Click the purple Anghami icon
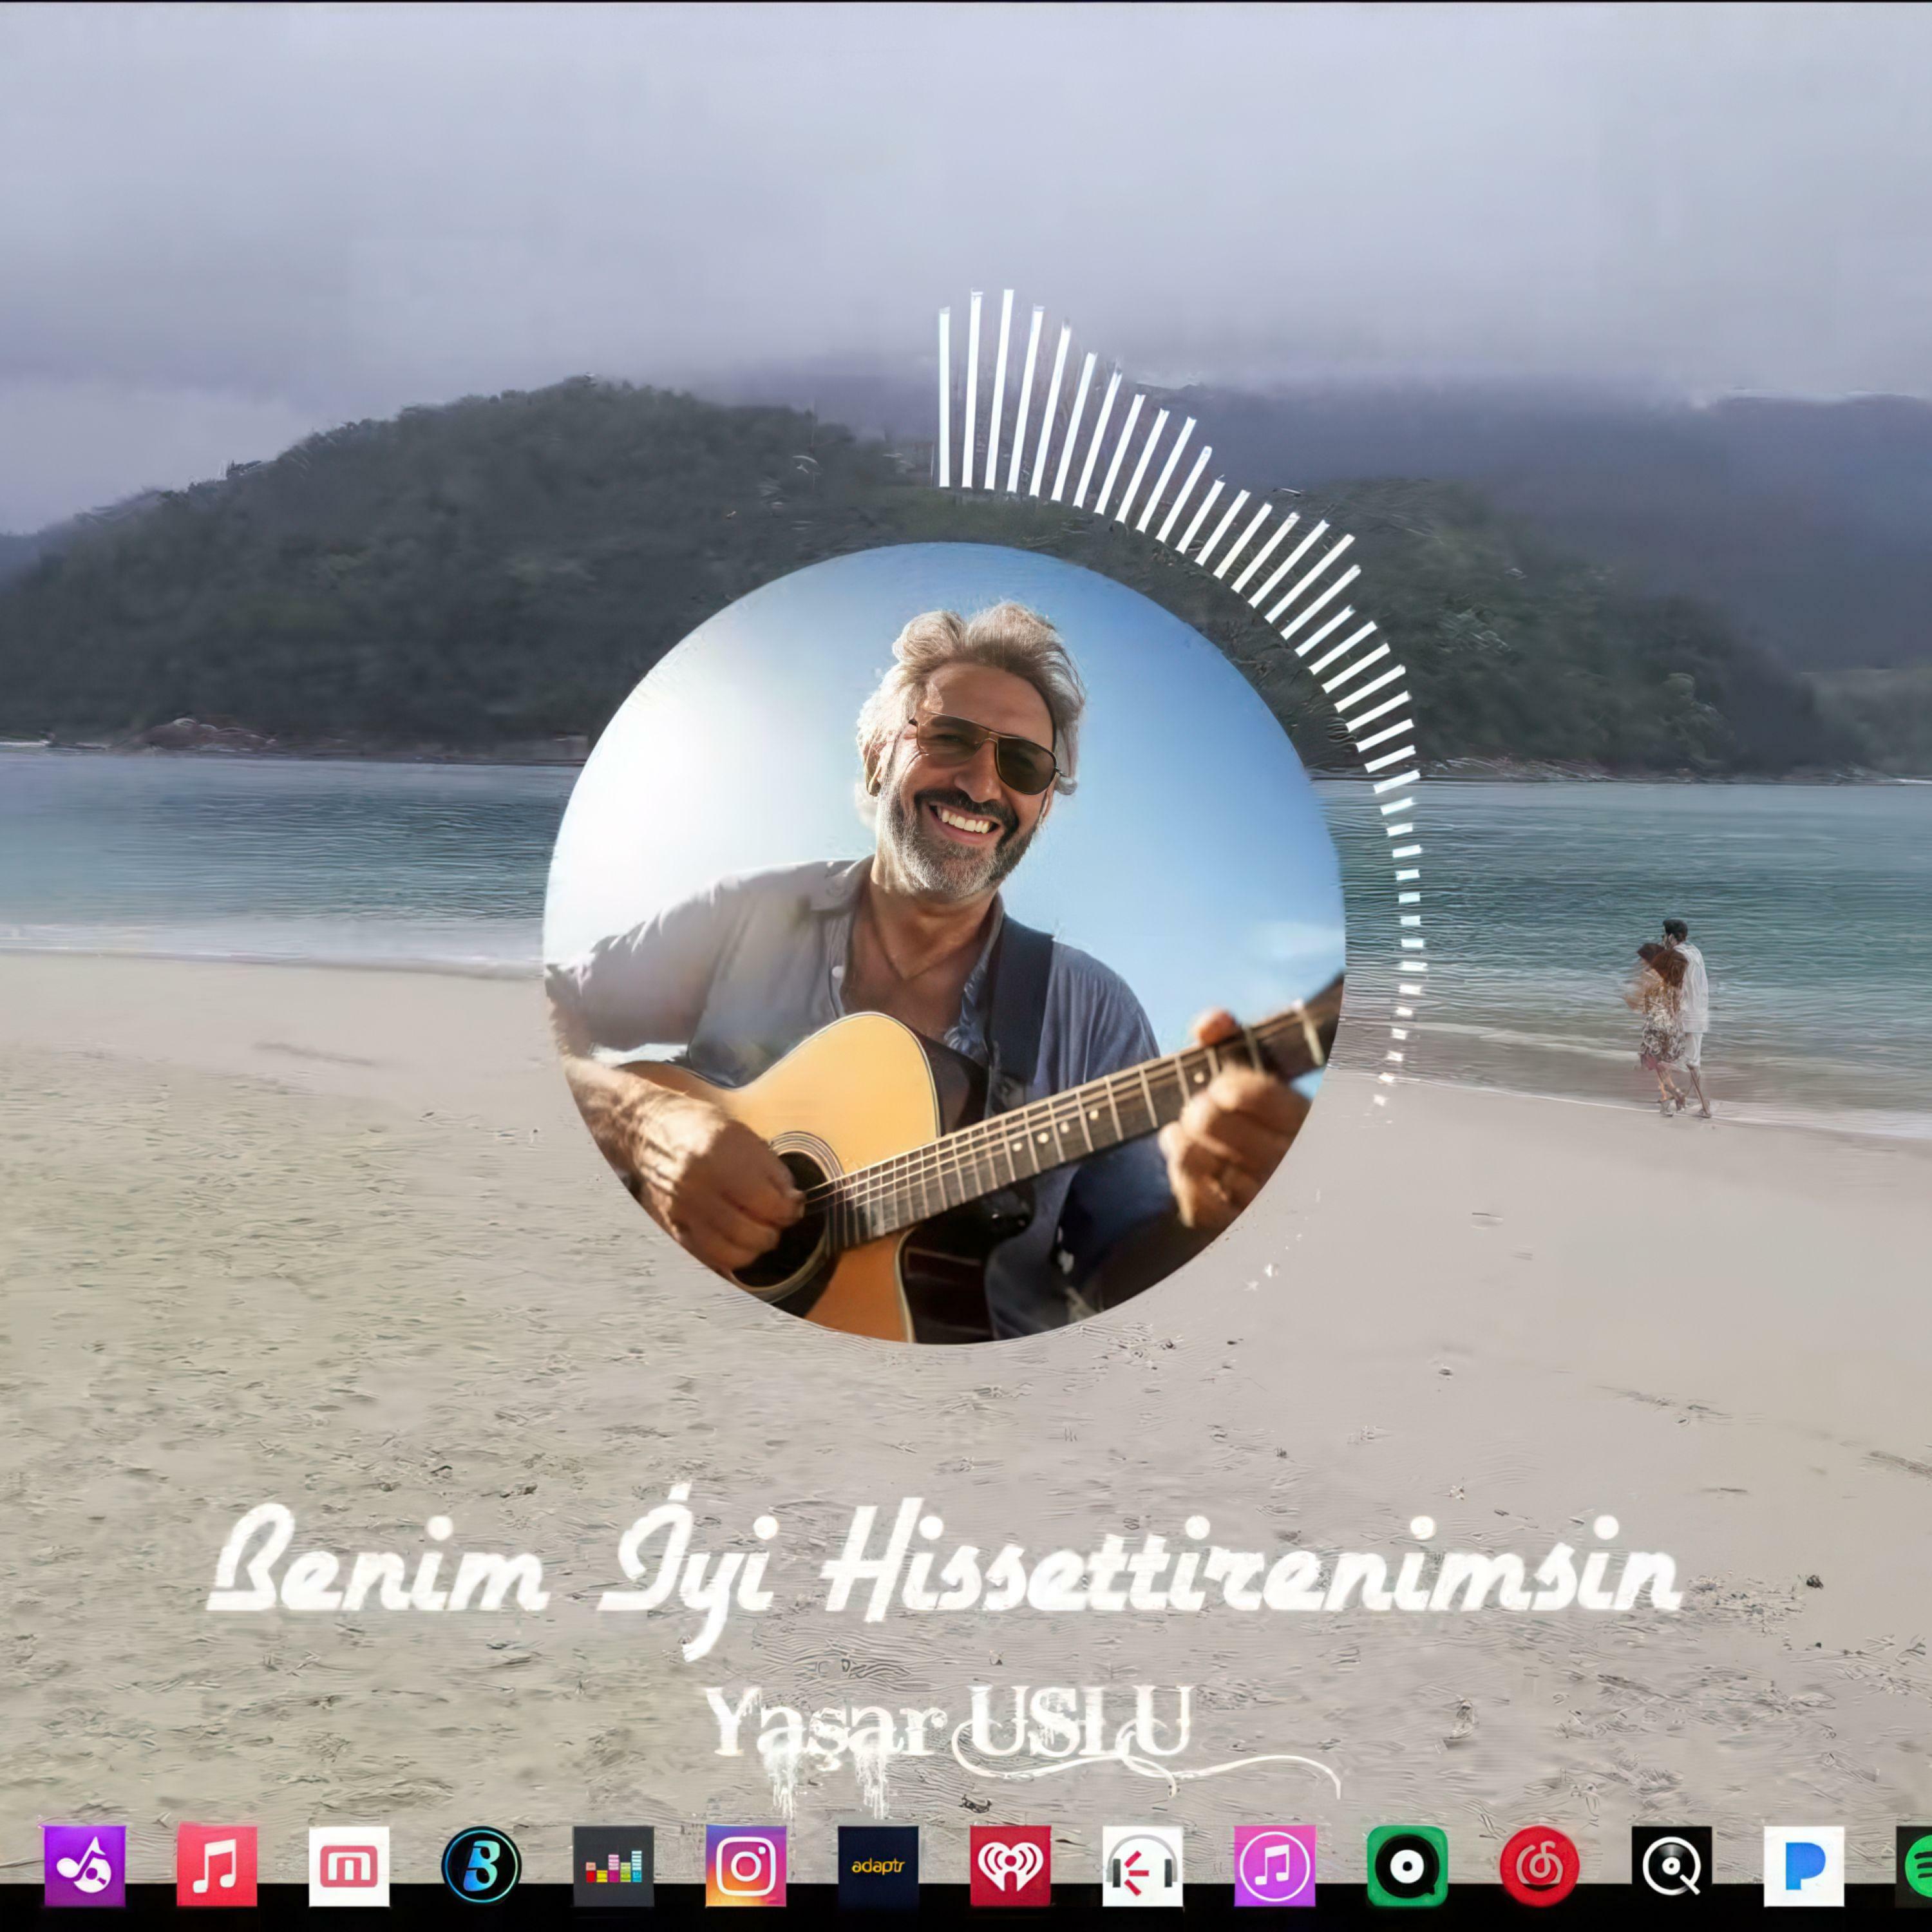This screenshot has width=1932, height=1932. pos(85,1865)
